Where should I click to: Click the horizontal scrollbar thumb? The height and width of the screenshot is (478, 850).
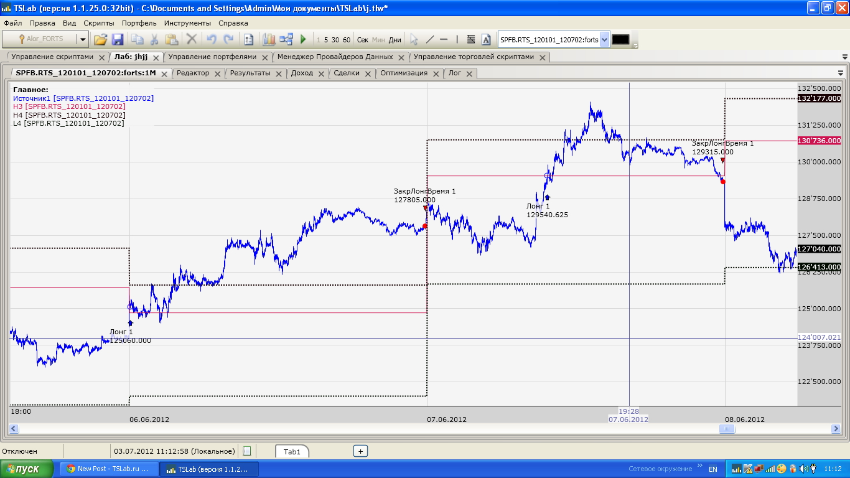tap(727, 429)
